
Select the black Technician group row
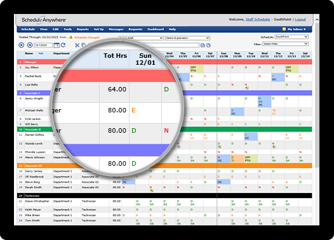(x=164, y=196)
